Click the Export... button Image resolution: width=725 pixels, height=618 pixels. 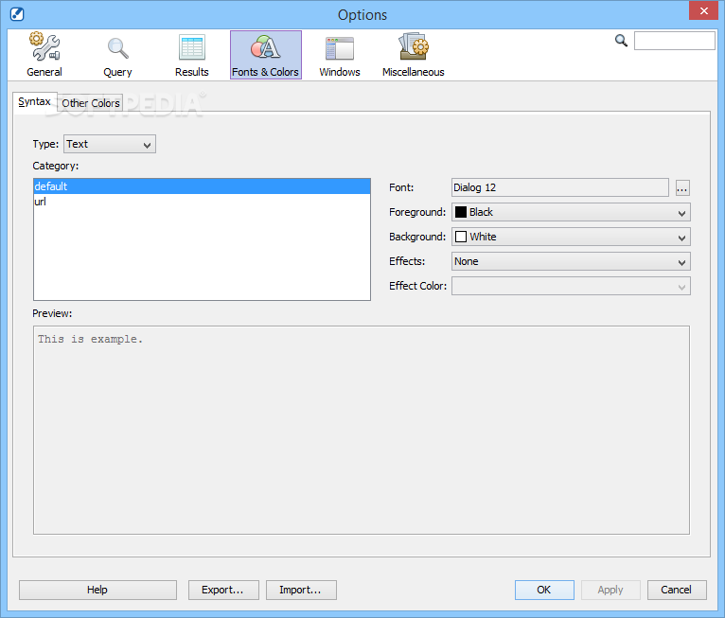tap(223, 590)
